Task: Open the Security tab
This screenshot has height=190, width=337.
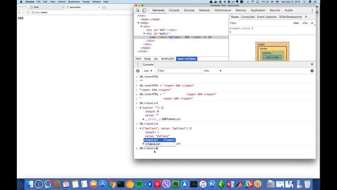Action: 275,11
